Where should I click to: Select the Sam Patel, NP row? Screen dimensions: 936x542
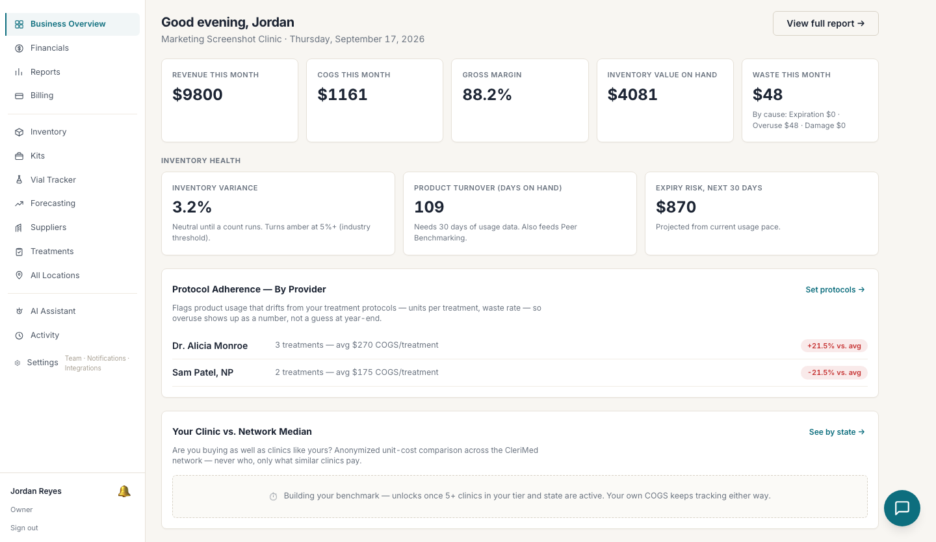click(x=520, y=373)
